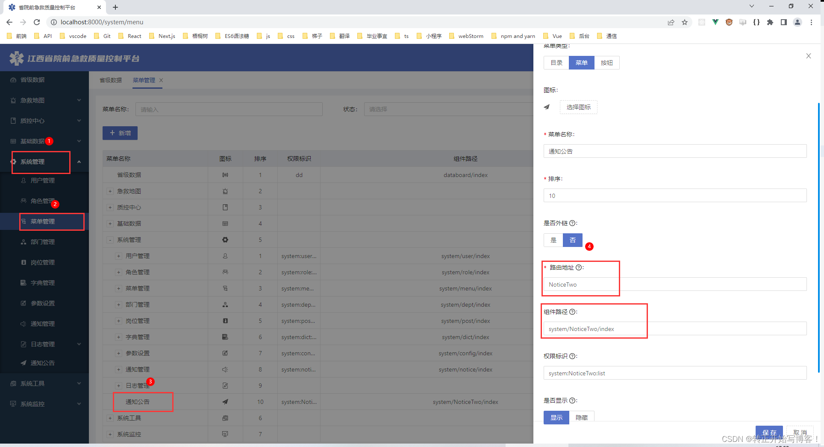The width and height of the screenshot is (824, 447).
Task: Open 部门管理 in the sidebar
Action: [x=42, y=242]
